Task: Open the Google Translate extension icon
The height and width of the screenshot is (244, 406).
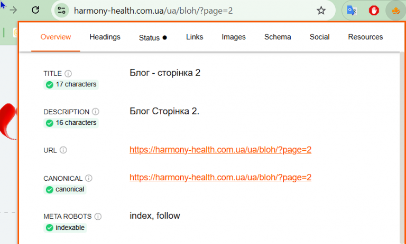Action: [x=352, y=11]
